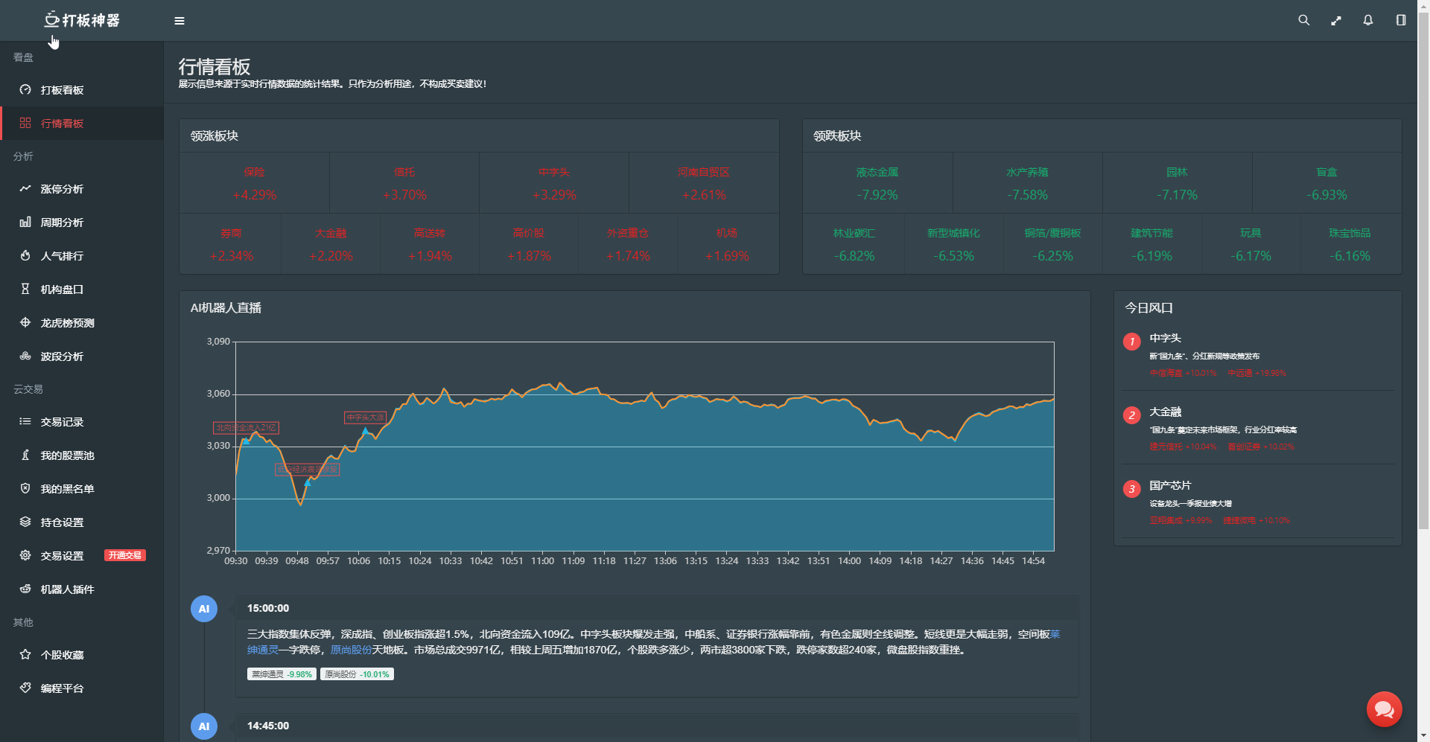
Task: Open the 原尚股份 stock link
Action: (351, 650)
